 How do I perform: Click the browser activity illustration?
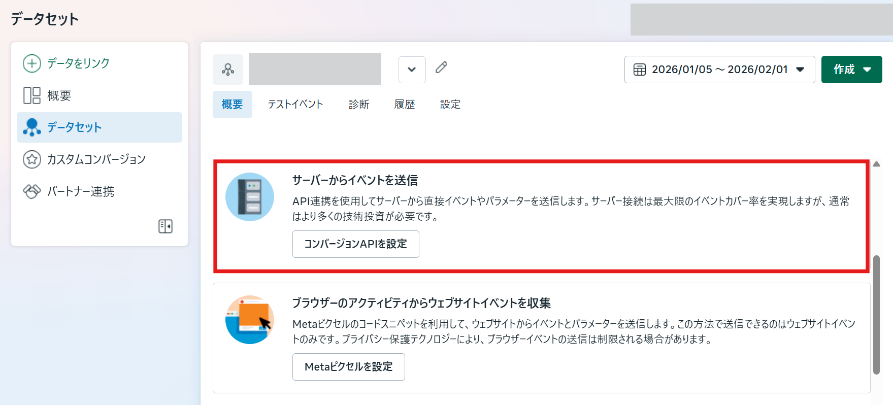click(x=250, y=320)
